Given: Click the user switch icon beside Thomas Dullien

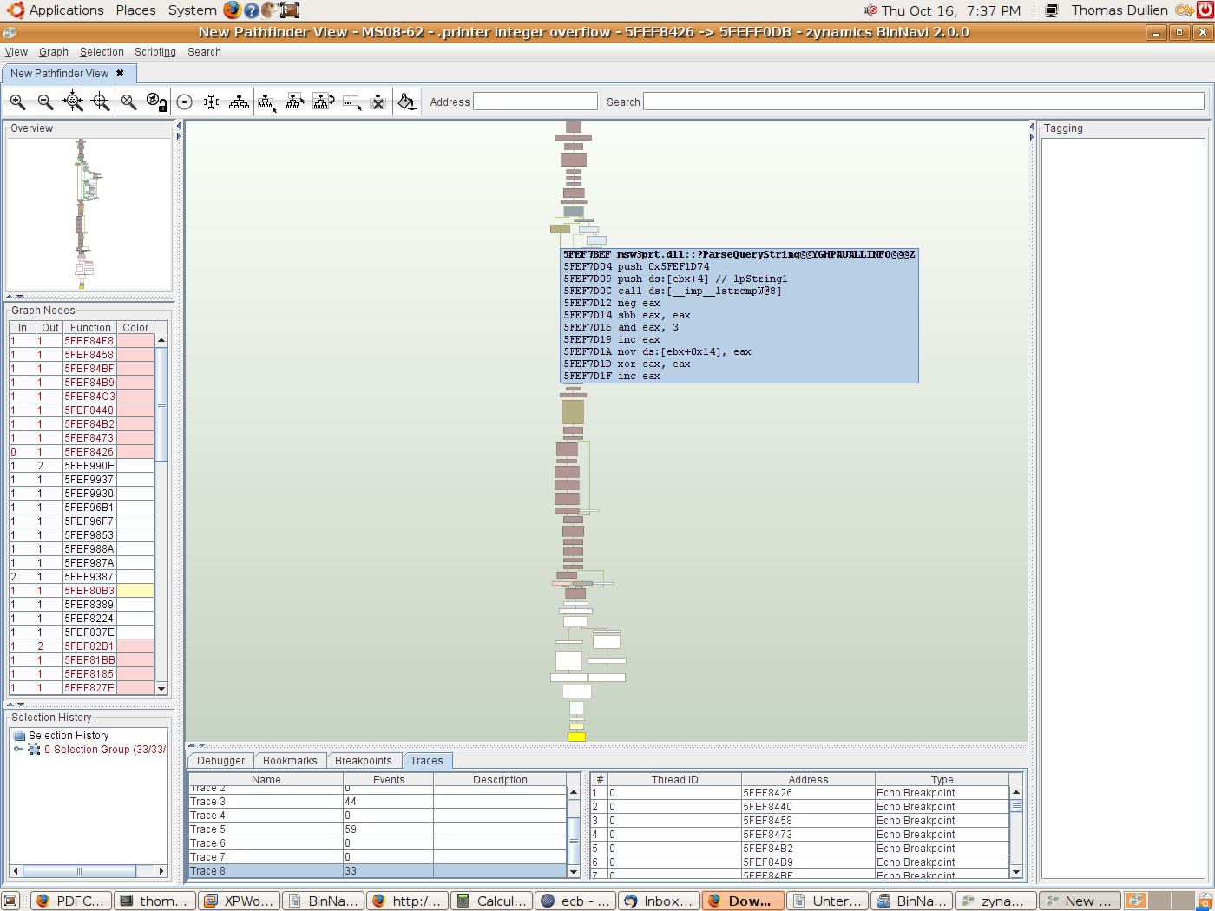Looking at the screenshot, I should click(x=1184, y=10).
